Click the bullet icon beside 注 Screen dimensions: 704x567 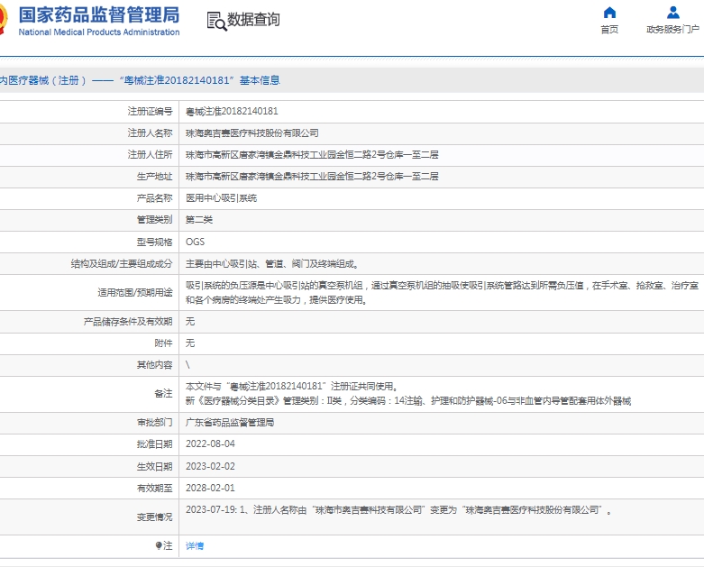159,545
